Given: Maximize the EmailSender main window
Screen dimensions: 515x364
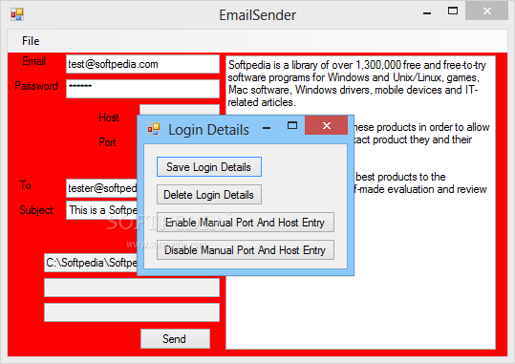Looking at the screenshot, I should point(453,11).
